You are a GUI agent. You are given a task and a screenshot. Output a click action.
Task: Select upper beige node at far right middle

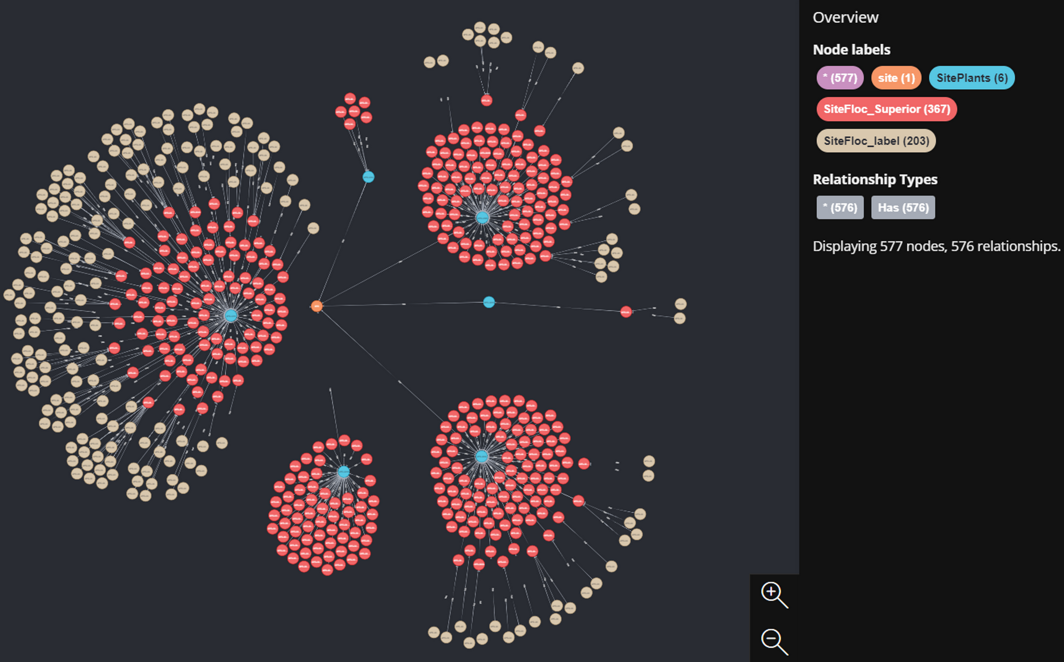pos(681,304)
